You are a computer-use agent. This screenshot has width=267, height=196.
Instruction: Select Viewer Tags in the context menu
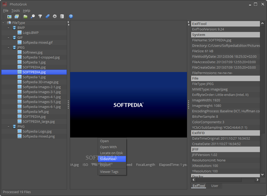(112, 172)
